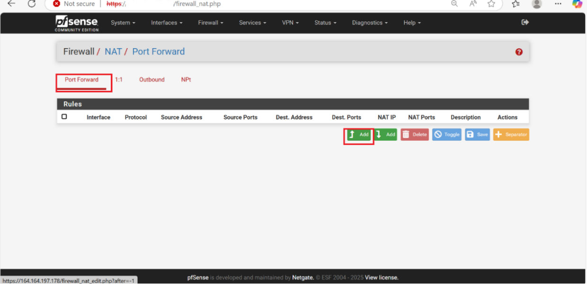Open the browser profile avatar

tap(537, 4)
